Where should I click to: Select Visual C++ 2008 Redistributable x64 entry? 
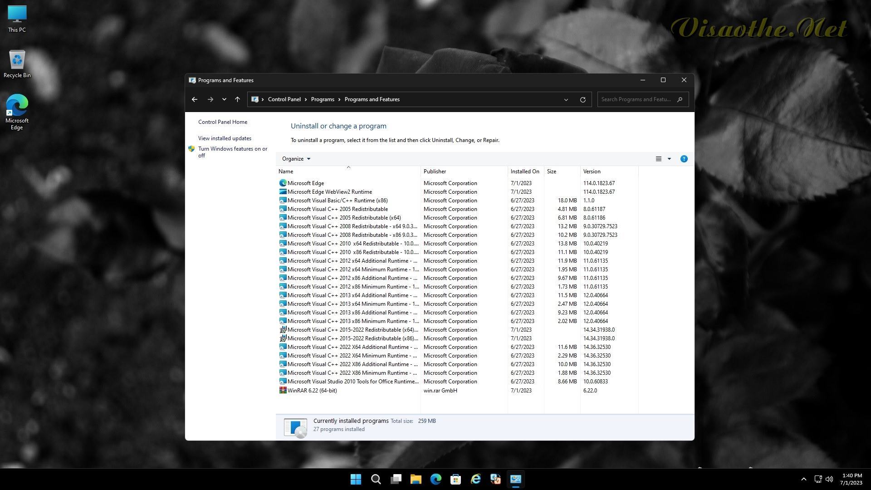pos(352,226)
